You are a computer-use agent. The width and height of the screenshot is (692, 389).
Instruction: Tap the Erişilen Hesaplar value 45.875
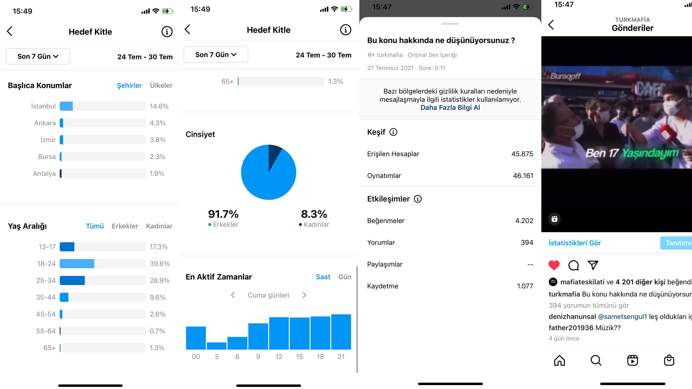[522, 154]
